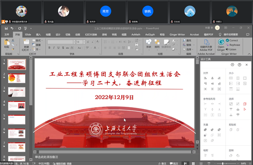Save the presentation from the quick access toolbar
This screenshot has width=253, height=165.
(x=6, y=28)
